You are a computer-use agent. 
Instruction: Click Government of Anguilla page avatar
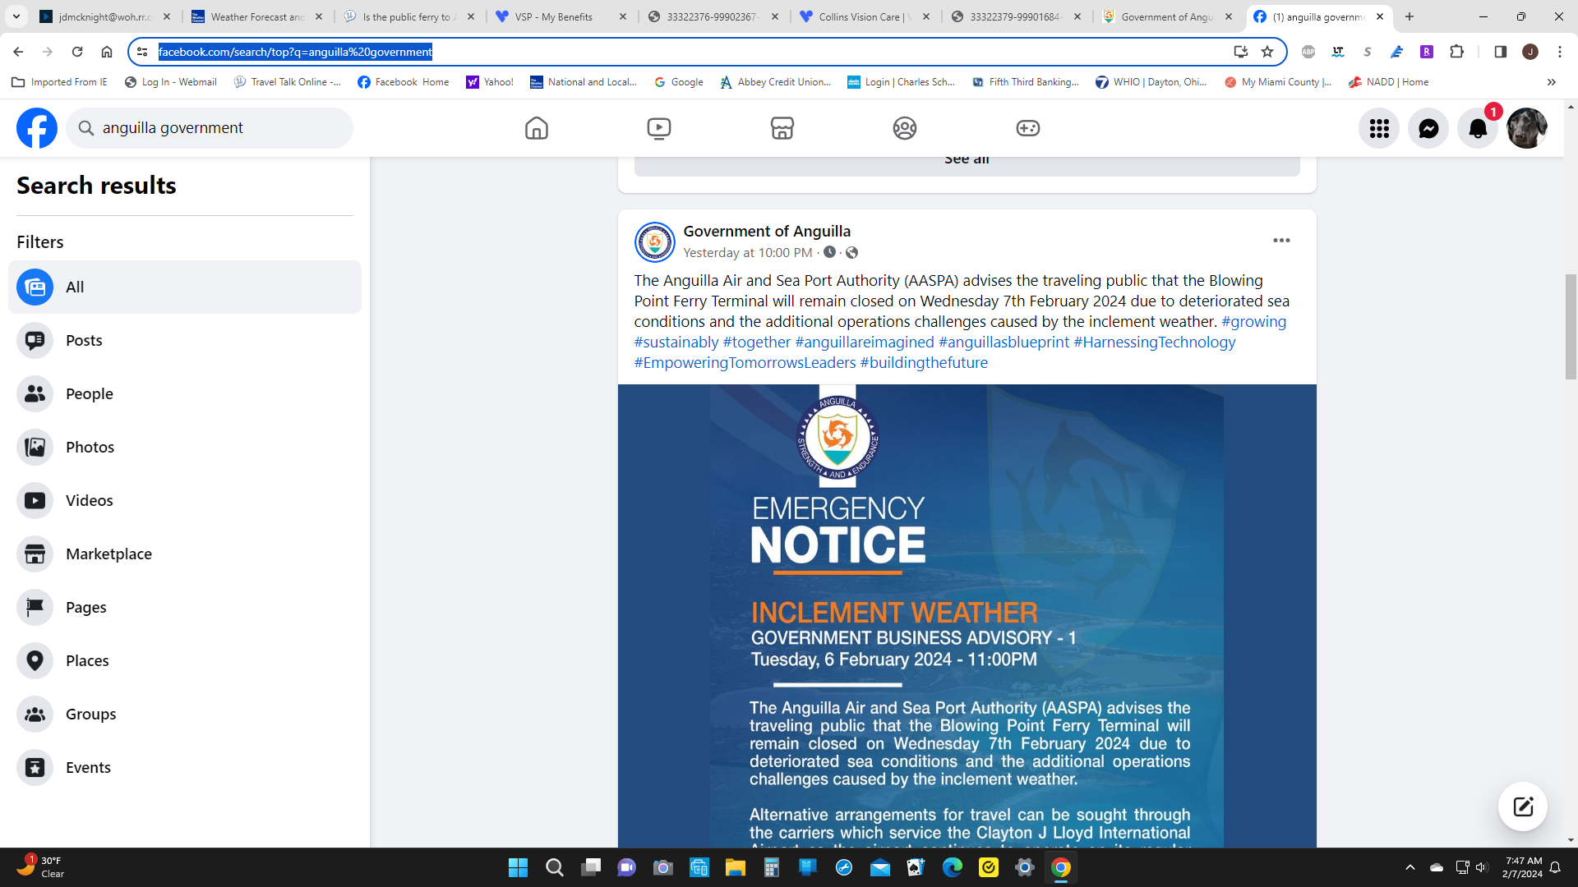tap(655, 241)
